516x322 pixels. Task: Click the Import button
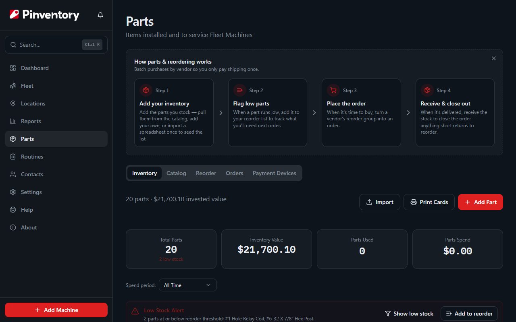pyautogui.click(x=379, y=202)
